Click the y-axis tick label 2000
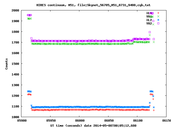Viewport: 171px width, 128px height. tap(15, 10)
